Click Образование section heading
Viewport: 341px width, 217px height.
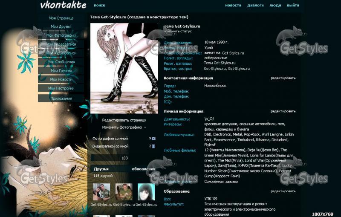pos(176,191)
